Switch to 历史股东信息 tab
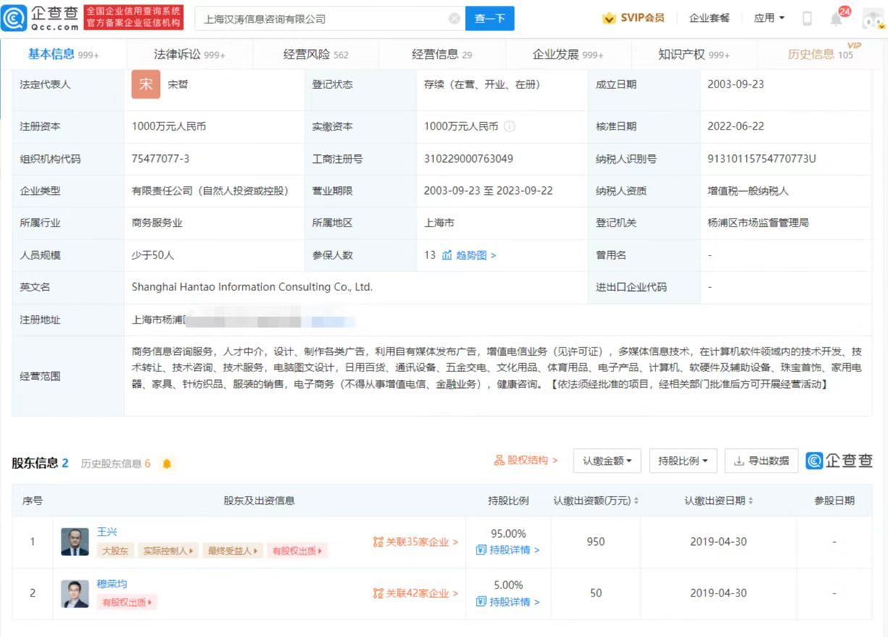Image resolution: width=888 pixels, height=637 pixels. click(x=116, y=464)
